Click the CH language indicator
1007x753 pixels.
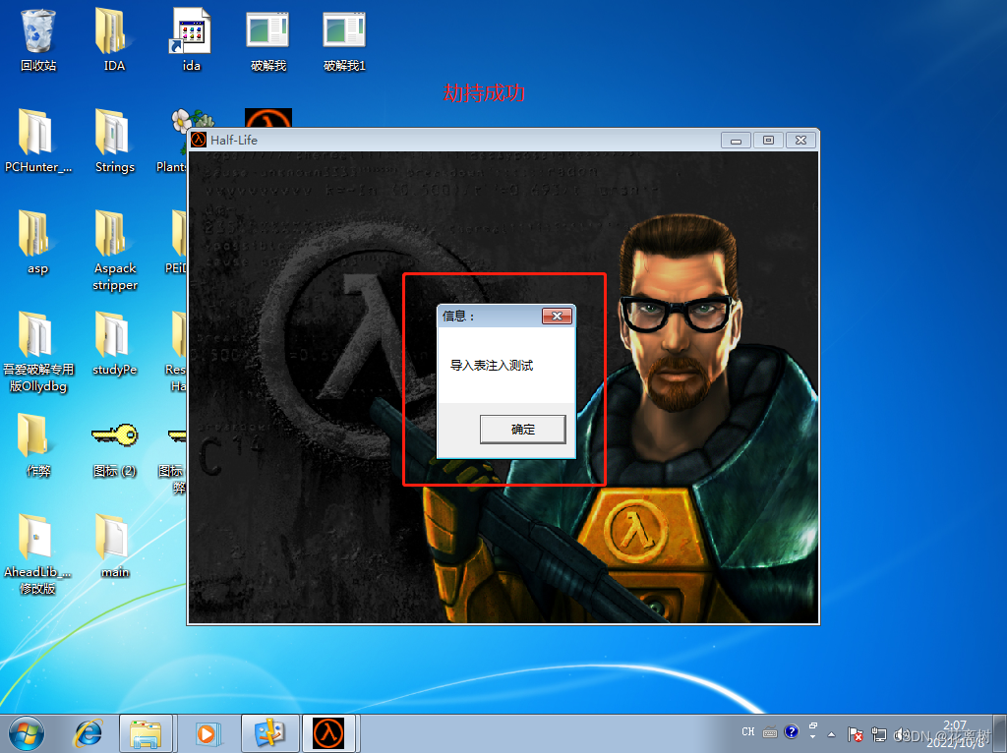pos(748,731)
